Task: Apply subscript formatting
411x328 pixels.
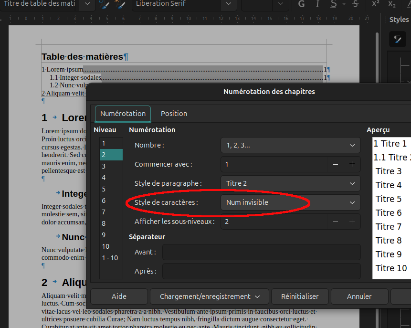Action: tap(392, 4)
